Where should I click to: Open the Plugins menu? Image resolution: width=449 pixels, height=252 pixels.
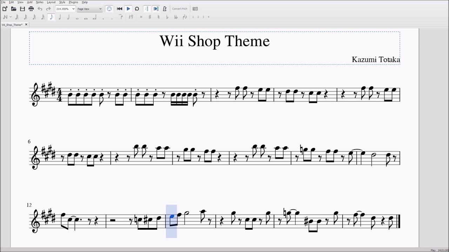[74, 2]
